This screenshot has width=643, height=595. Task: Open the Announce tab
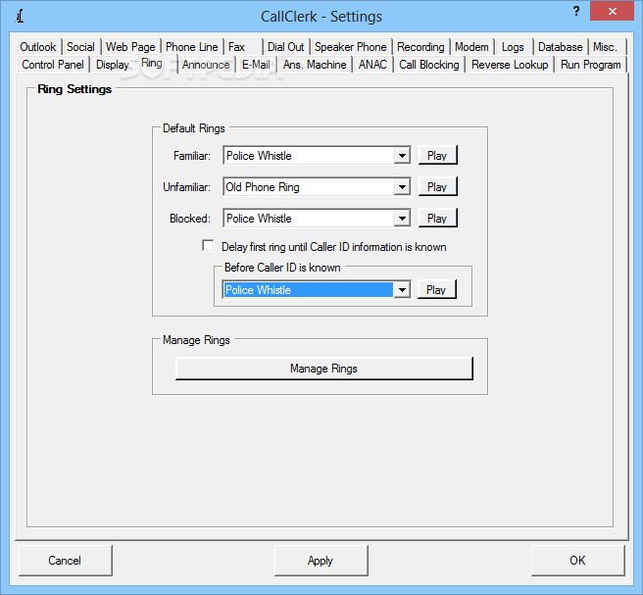(206, 65)
